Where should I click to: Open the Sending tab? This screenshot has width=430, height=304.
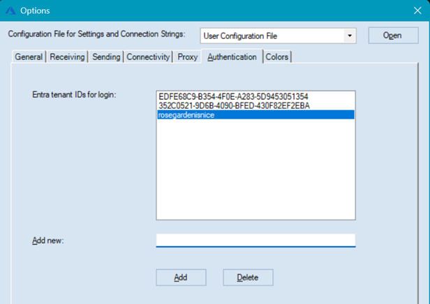106,57
